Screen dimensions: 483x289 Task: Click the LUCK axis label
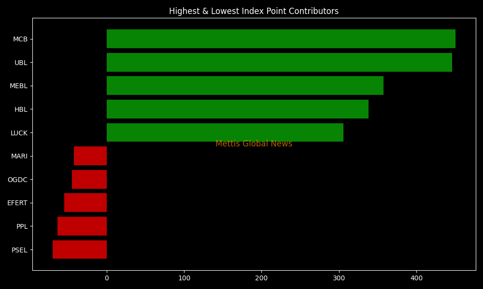19,133
